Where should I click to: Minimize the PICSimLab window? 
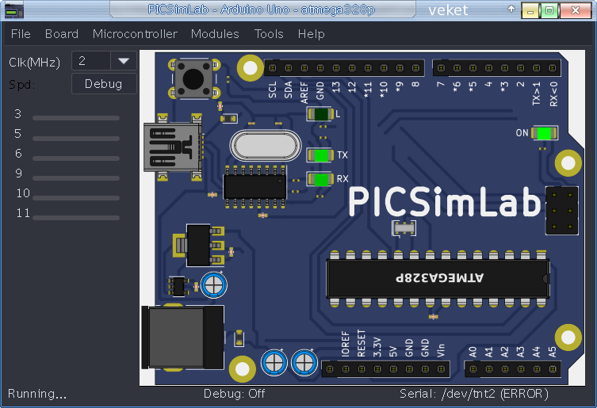[530, 10]
